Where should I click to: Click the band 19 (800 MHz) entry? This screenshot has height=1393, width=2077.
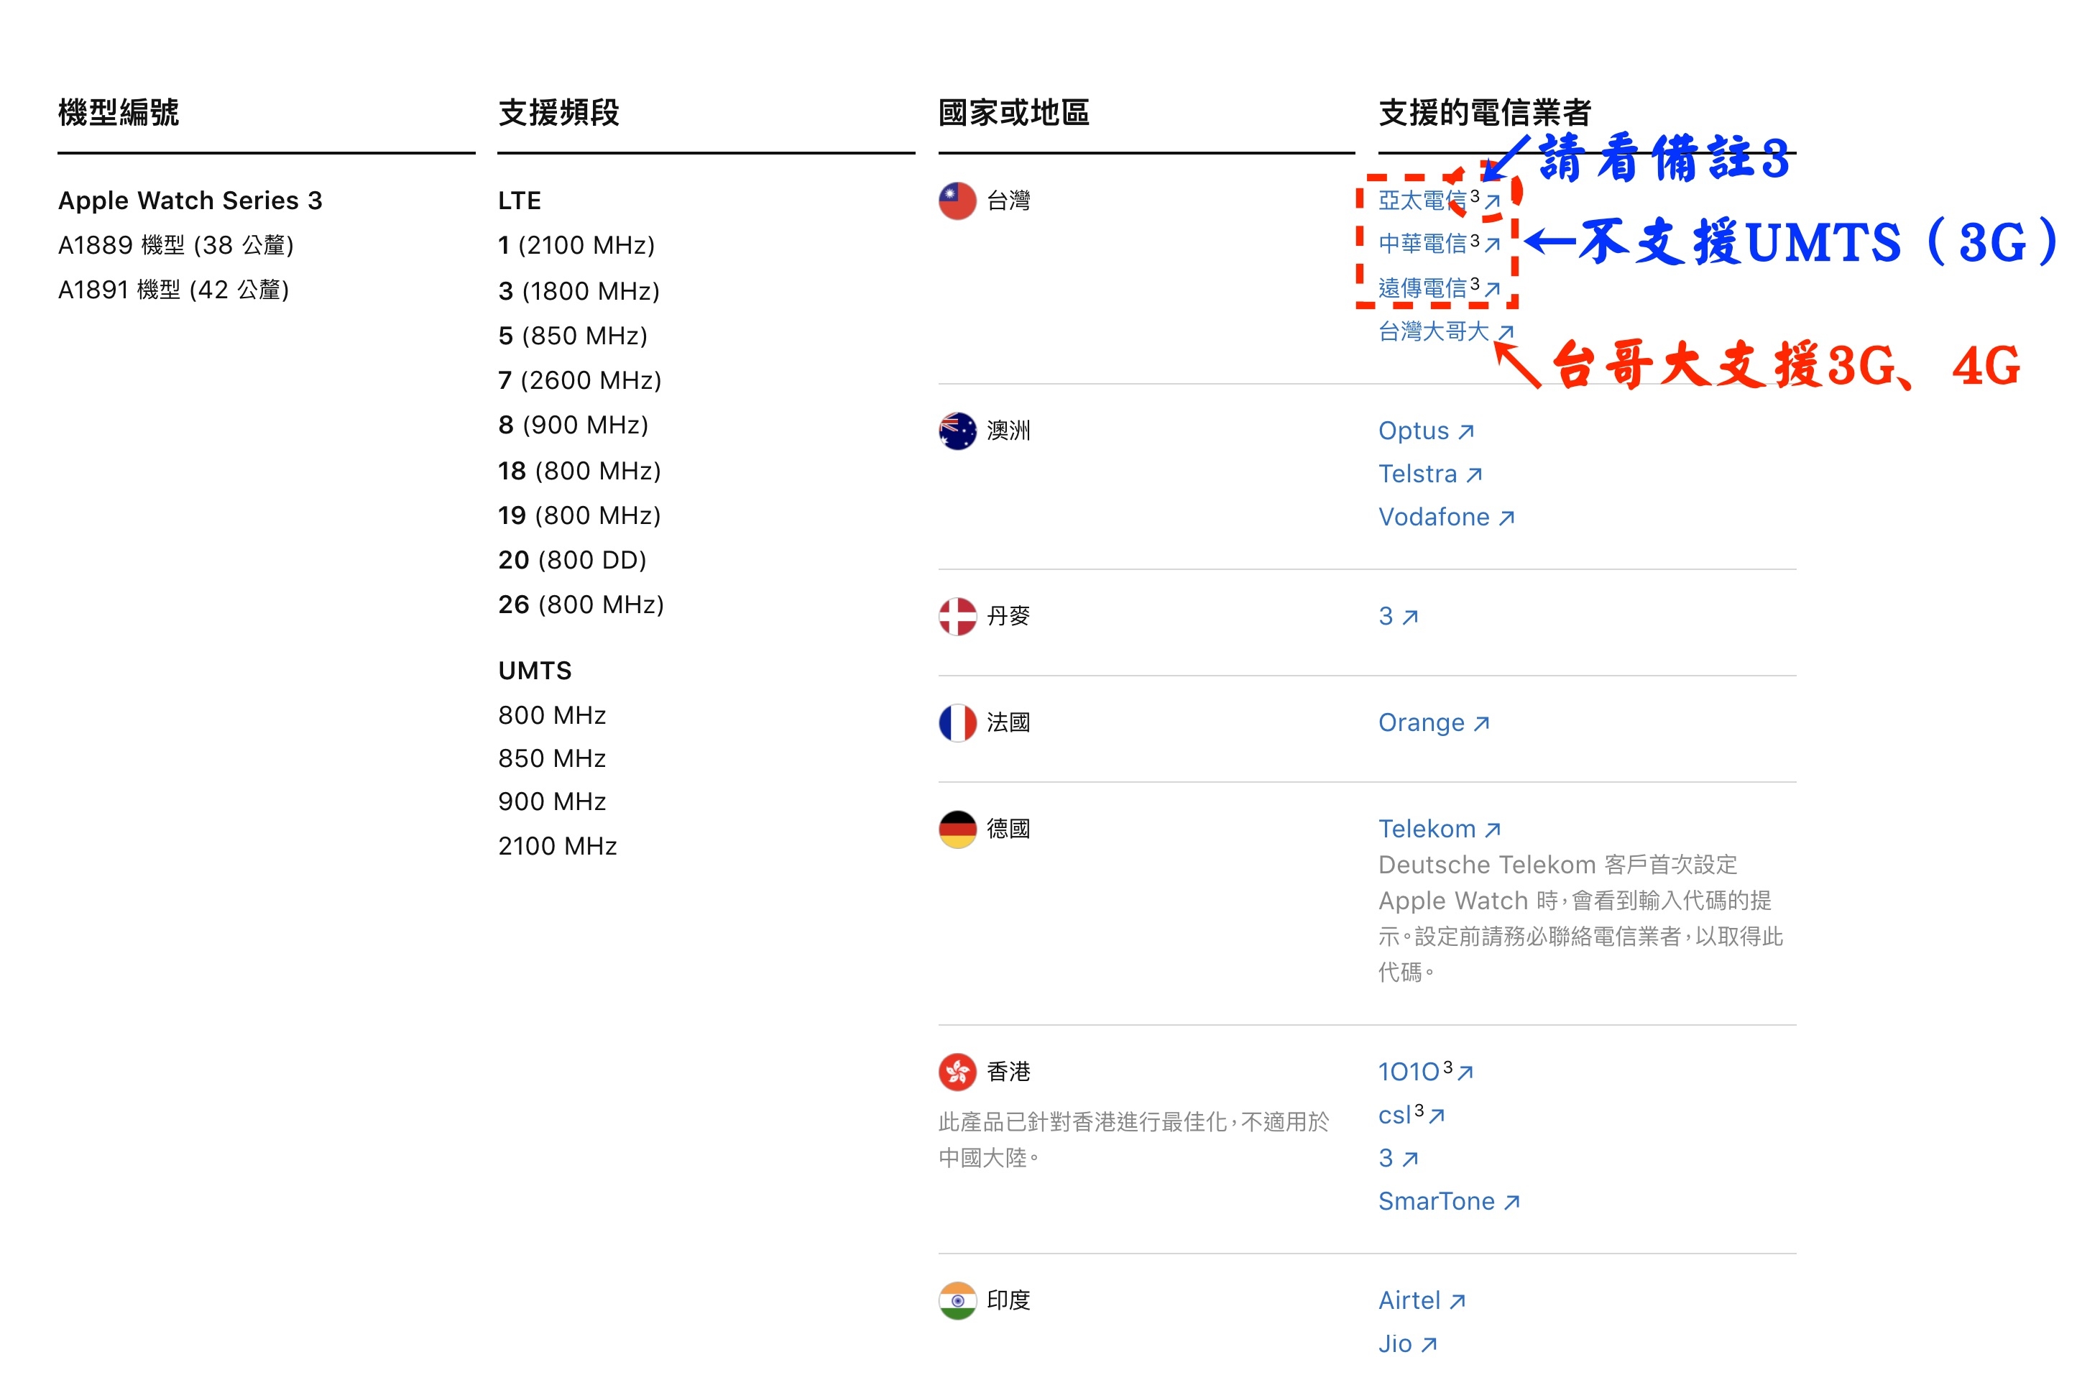pos(579,515)
